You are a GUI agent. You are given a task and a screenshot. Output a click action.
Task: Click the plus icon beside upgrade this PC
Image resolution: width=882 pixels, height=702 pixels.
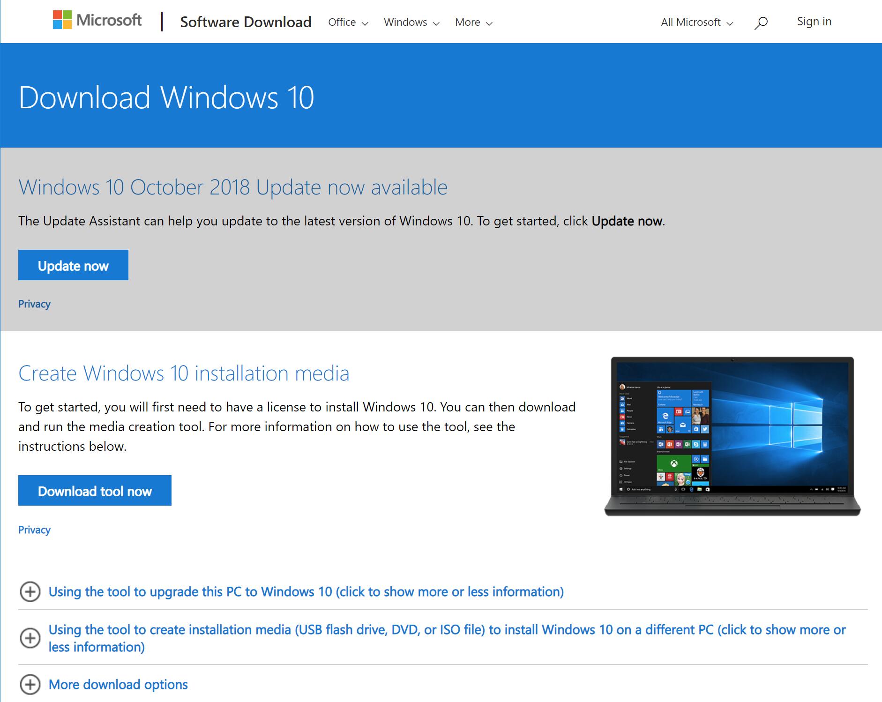[30, 592]
